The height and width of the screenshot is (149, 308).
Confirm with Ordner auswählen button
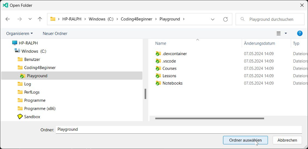245,140
